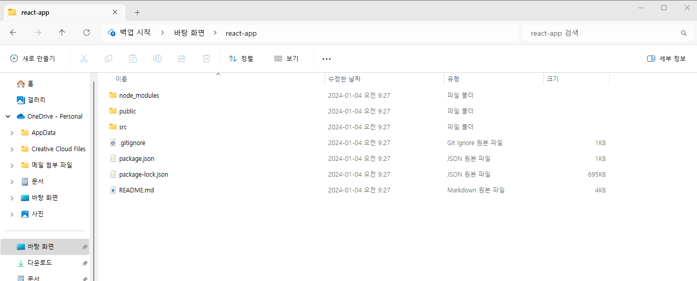Image resolution: width=697 pixels, height=281 pixels.
Task: Click the Paste clipboard icon
Action: click(x=133, y=59)
